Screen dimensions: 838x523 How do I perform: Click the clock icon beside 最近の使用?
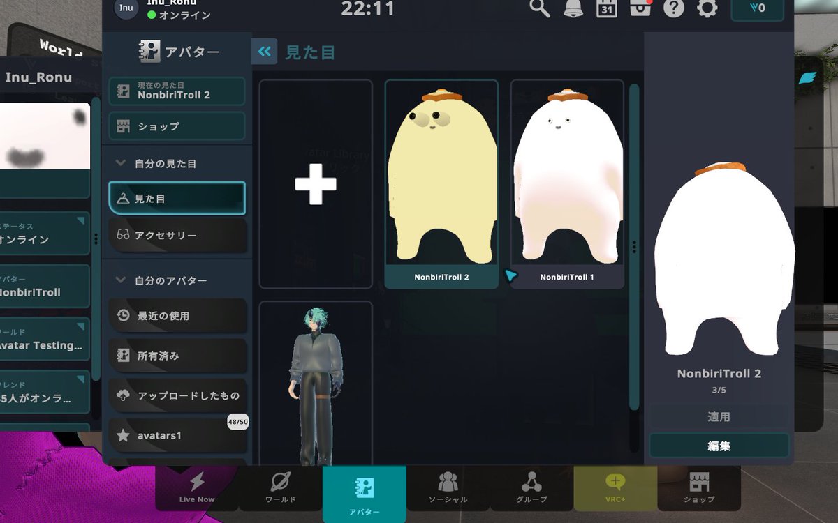click(x=123, y=316)
